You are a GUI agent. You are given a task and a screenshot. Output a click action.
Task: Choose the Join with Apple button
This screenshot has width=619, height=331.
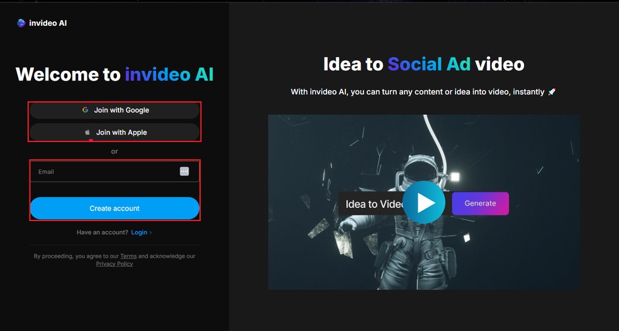(x=114, y=133)
